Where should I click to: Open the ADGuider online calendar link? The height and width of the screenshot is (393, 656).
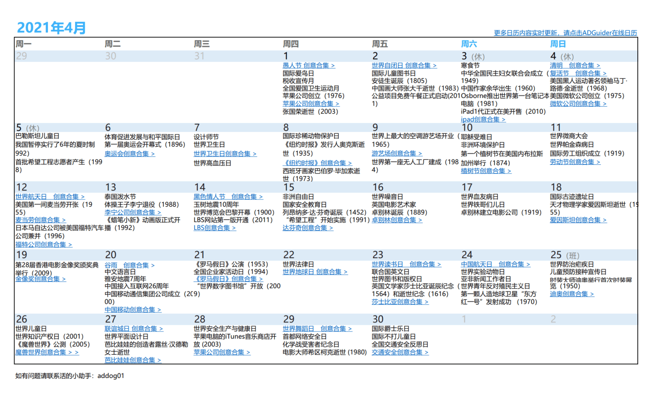click(x=565, y=33)
